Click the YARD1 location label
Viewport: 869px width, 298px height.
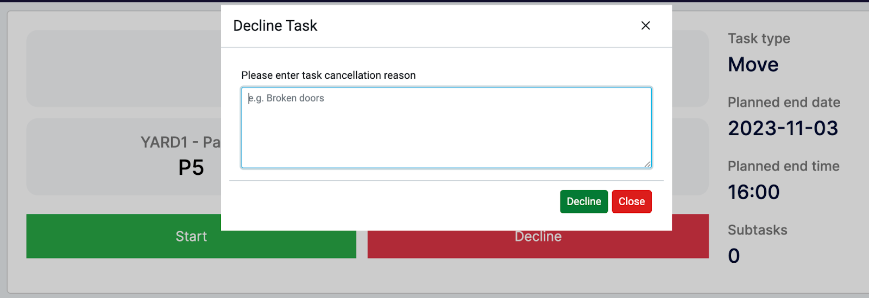[180, 142]
